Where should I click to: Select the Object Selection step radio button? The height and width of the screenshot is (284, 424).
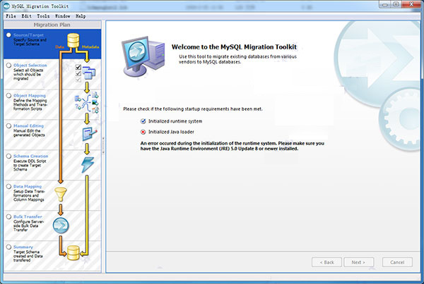pyautogui.click(x=8, y=66)
